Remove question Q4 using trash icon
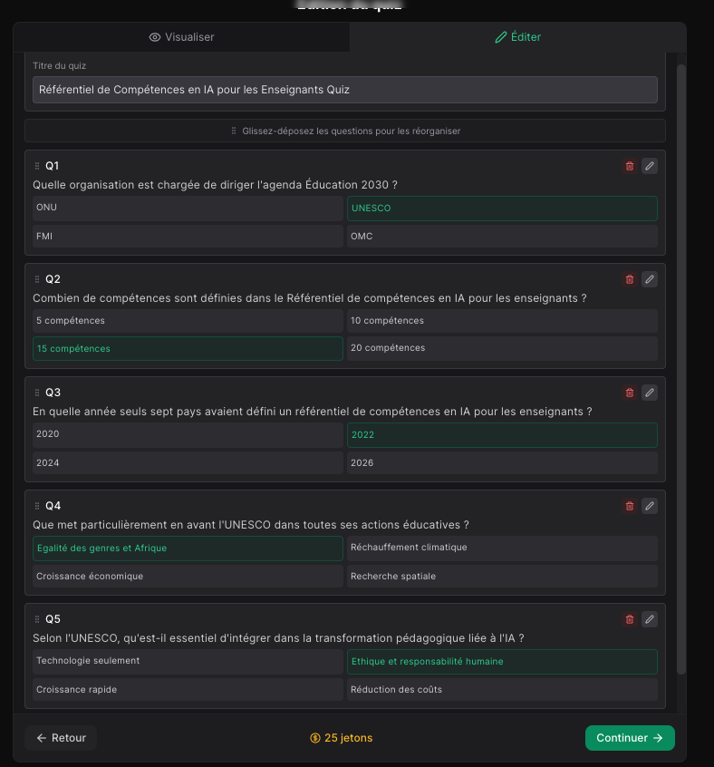The image size is (714, 767). [630, 506]
